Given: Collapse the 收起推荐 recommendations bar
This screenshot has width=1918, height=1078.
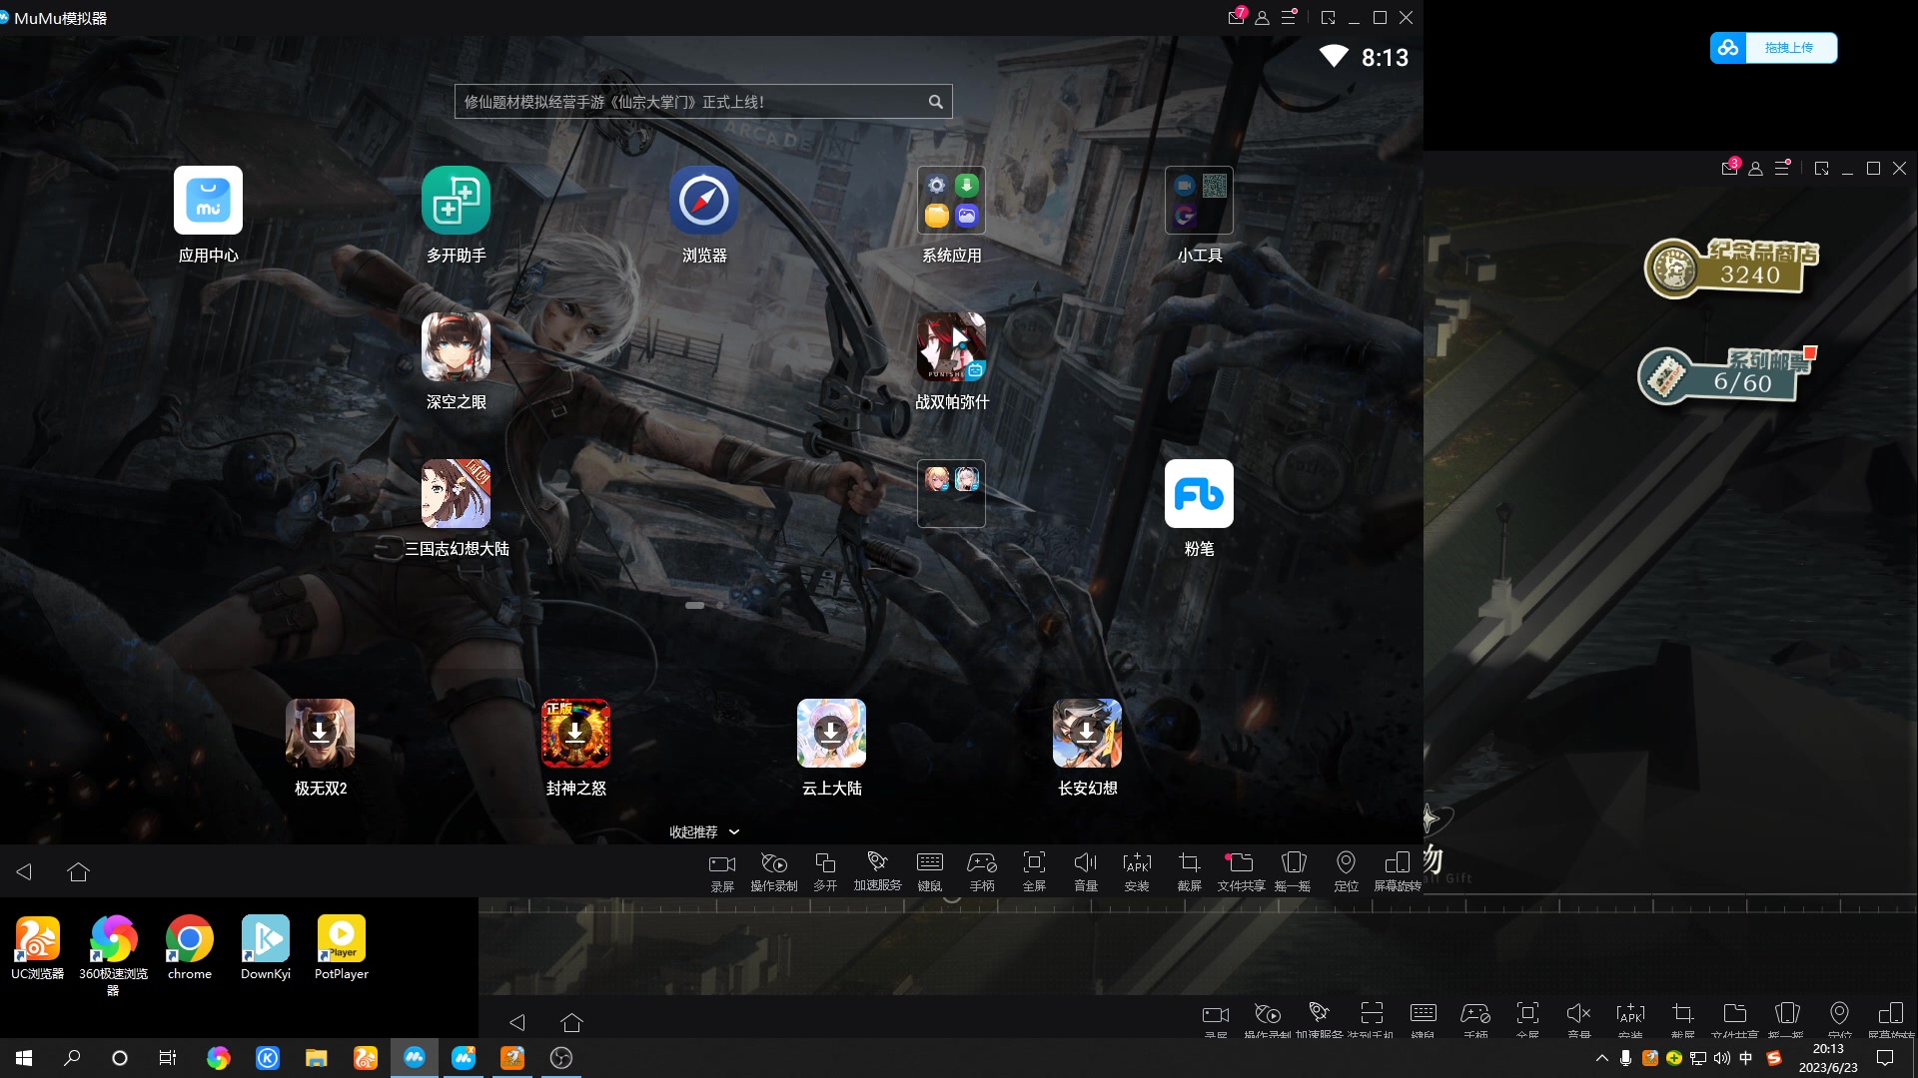Looking at the screenshot, I should pyautogui.click(x=704, y=831).
